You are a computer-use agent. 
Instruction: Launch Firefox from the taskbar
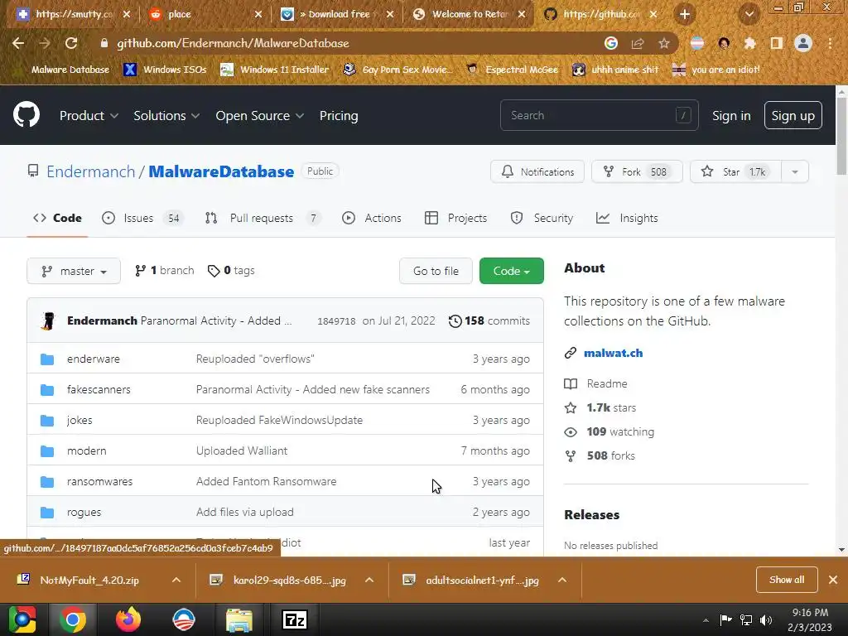(128, 619)
